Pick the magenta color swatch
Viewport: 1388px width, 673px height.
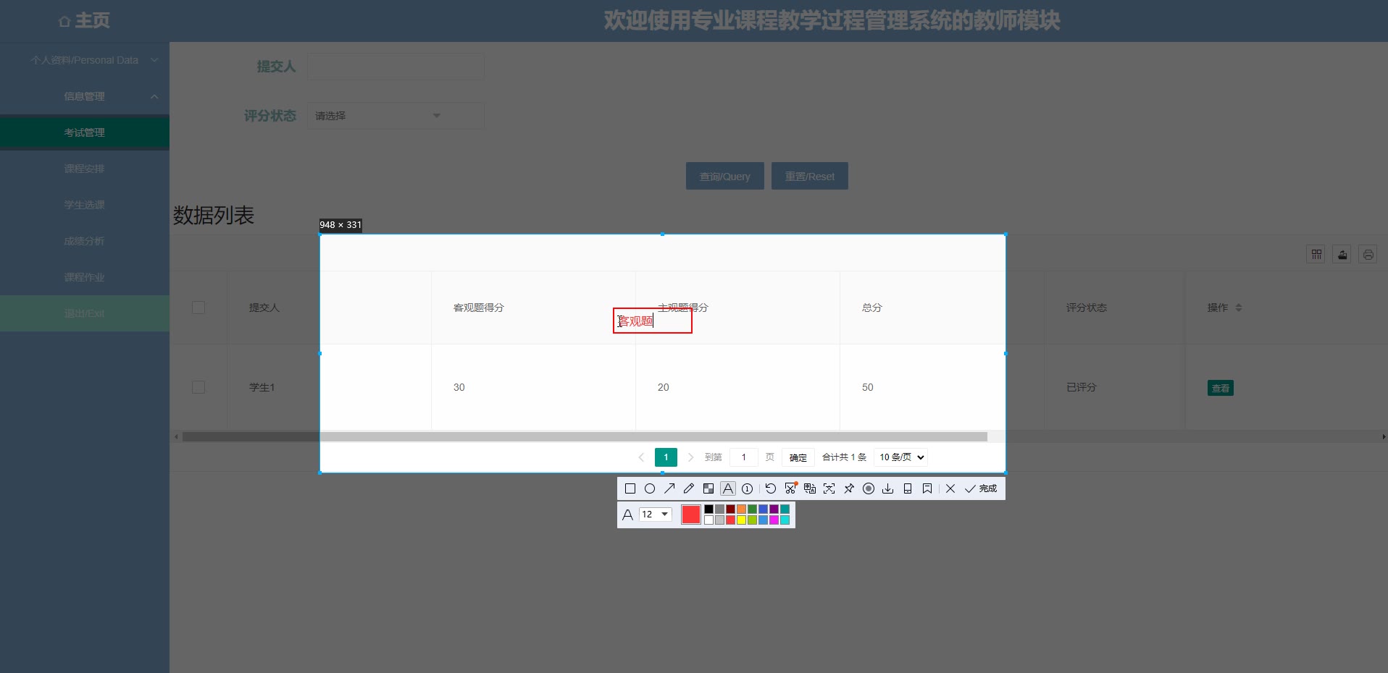point(774,520)
